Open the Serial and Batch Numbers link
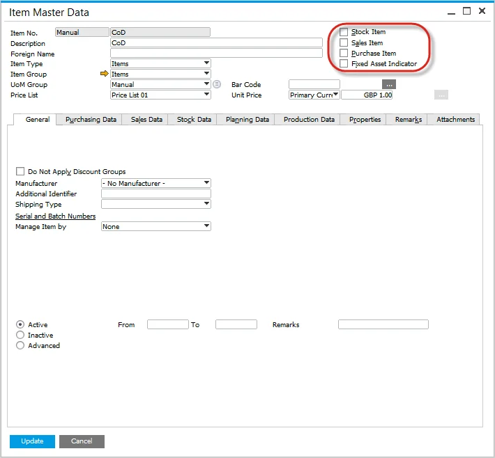Image resolution: width=495 pixels, height=458 pixels. coord(55,216)
